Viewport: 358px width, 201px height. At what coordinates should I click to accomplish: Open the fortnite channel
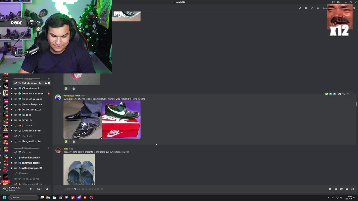click(32, 136)
